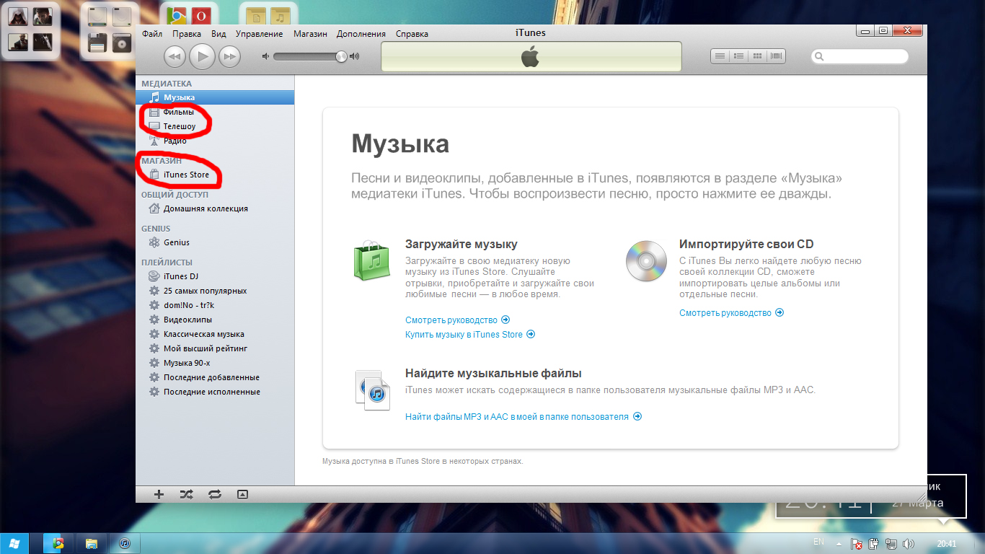Open File Explorer from the taskbar
The image size is (985, 554).
tap(92, 543)
